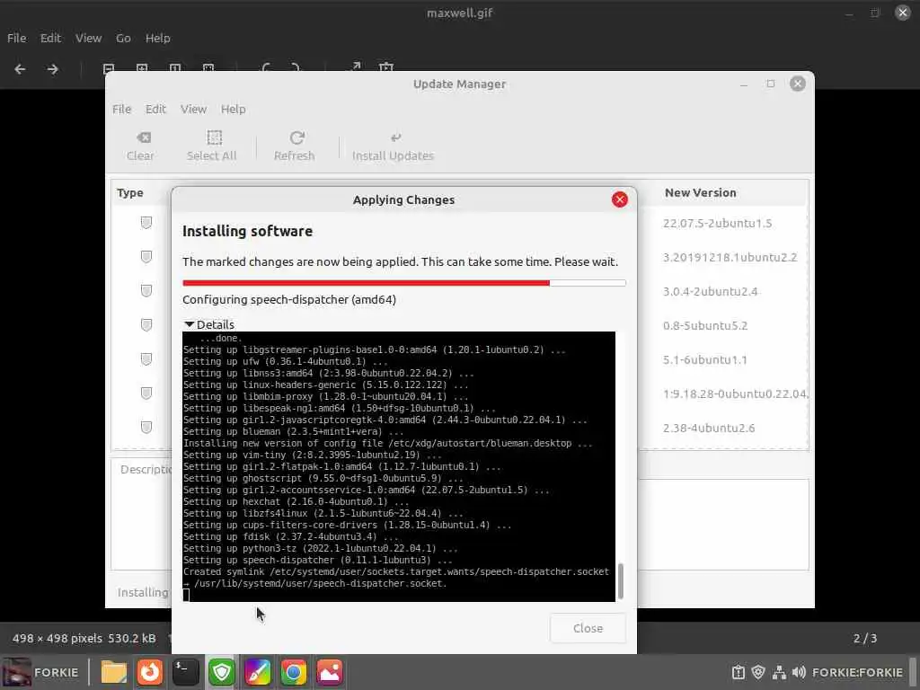The height and width of the screenshot is (690, 920).
Task: Open Update Manager Edit menu
Action: pyautogui.click(x=155, y=109)
